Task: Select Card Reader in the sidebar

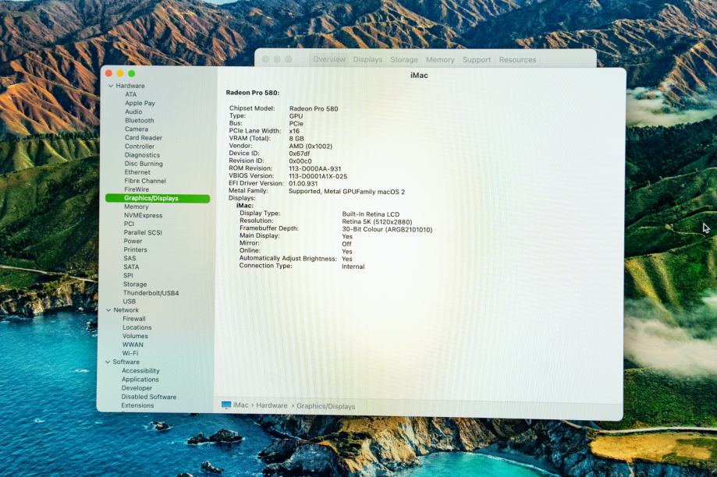Action: (143, 137)
